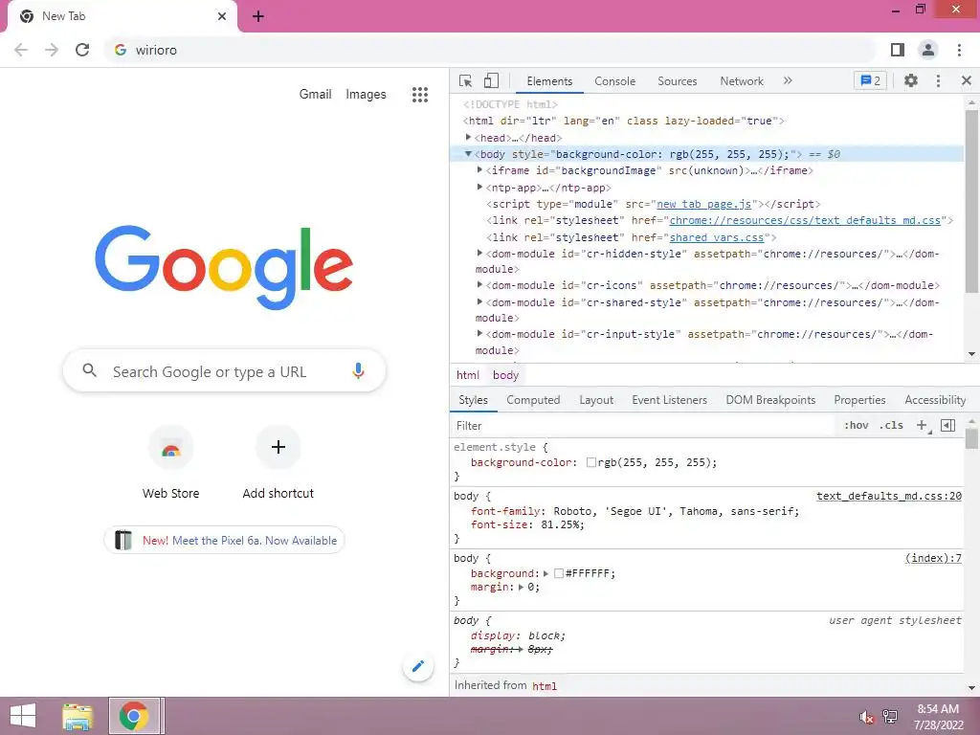Expand the cr-hidden-style dom-module node

(479, 253)
